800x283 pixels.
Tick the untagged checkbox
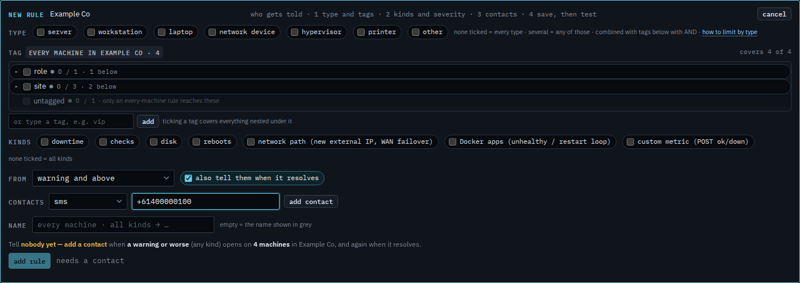(x=27, y=101)
